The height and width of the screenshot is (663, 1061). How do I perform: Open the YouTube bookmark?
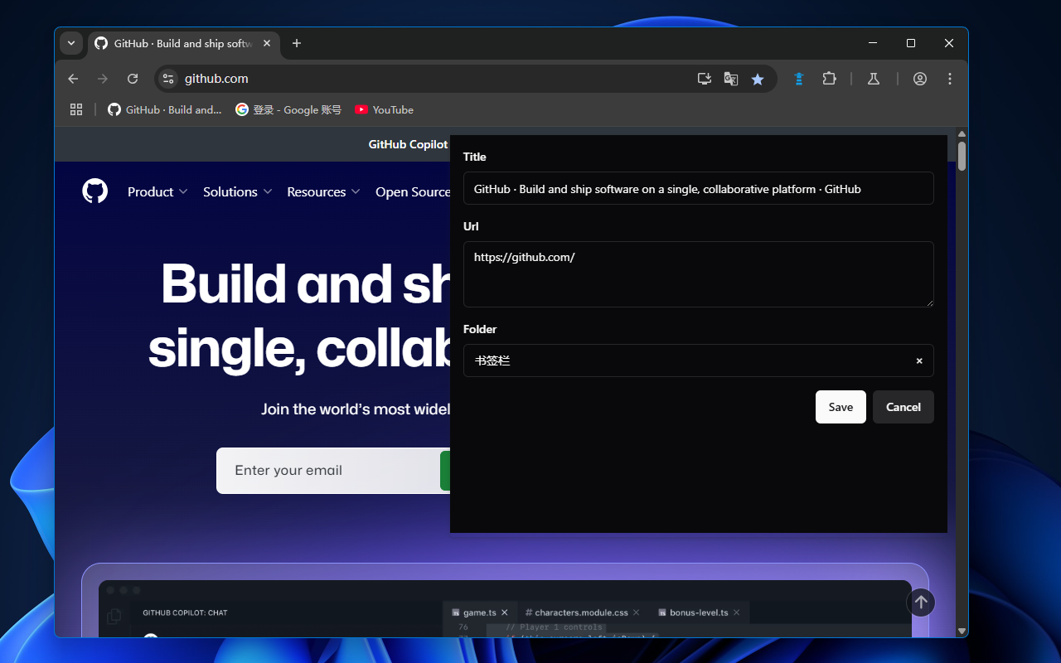[x=384, y=109]
